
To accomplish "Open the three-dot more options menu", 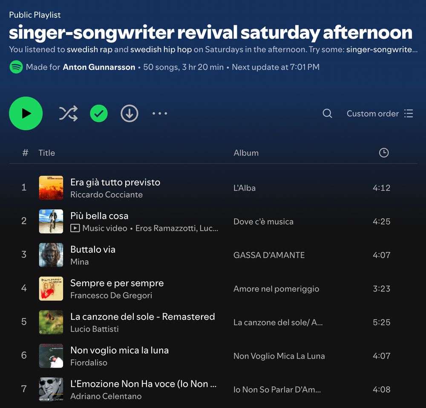I will pos(160,114).
